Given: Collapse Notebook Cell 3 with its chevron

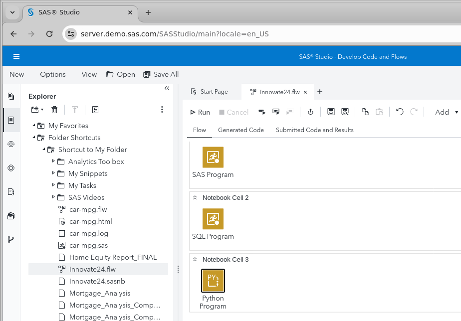Looking at the screenshot, I should pyautogui.click(x=195, y=259).
